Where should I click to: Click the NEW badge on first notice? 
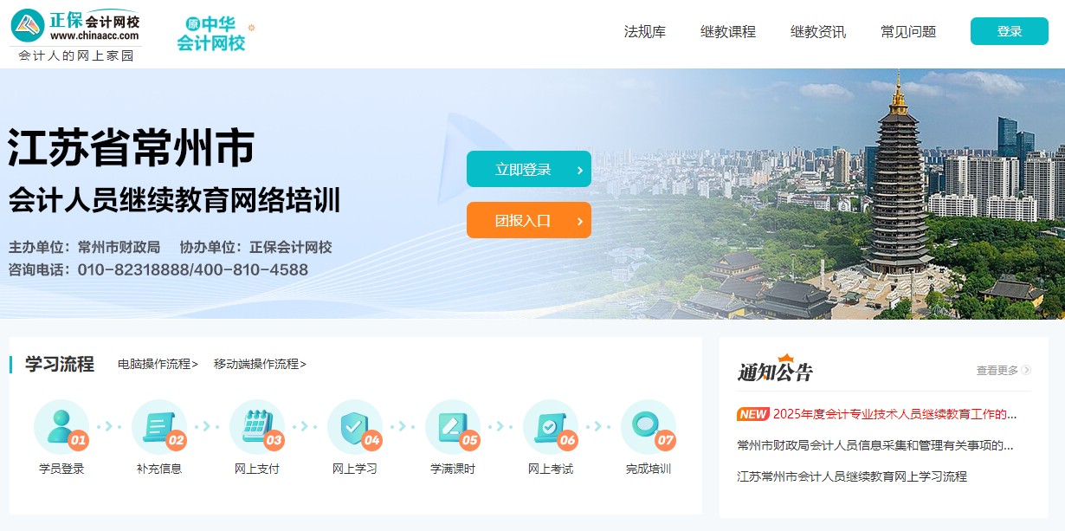(753, 414)
